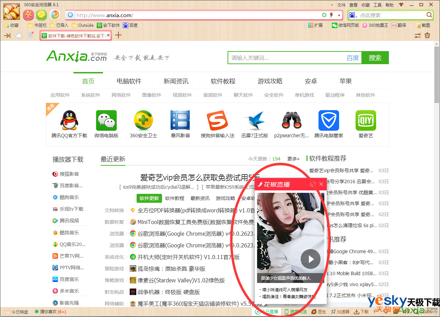Open the 百度 bookmark
This screenshot has height=317, width=440.
tap(130, 25)
